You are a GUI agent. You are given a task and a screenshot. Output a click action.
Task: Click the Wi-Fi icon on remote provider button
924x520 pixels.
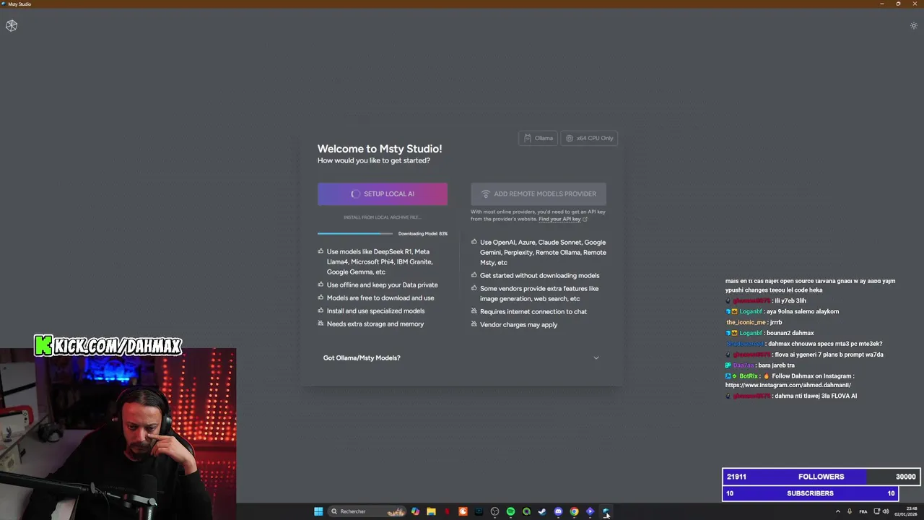(x=486, y=194)
